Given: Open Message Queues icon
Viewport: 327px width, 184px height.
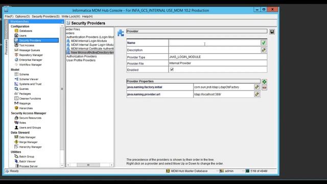Looking at the screenshot, I should point(16,50).
